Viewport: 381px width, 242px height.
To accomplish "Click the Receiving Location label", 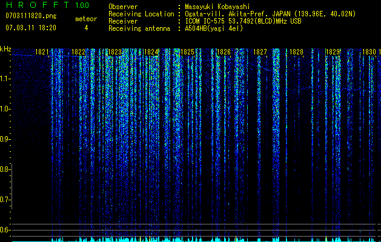I will pyautogui.click(x=141, y=14).
